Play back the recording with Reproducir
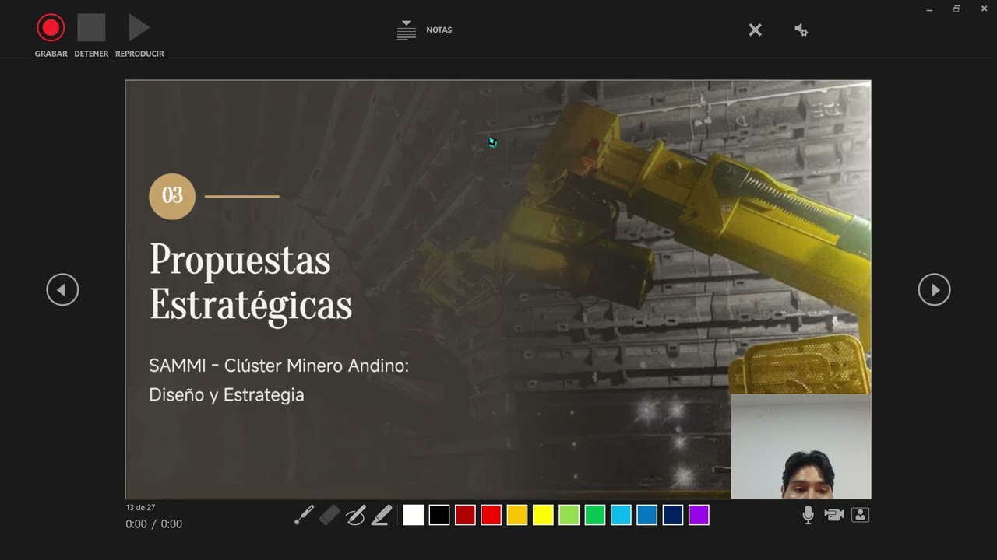Image resolution: width=997 pixels, height=560 pixels. tap(139, 28)
